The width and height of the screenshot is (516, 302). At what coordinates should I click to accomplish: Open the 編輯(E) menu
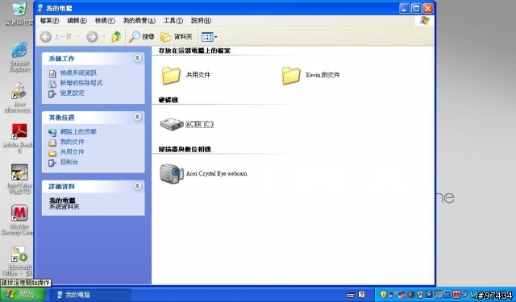[77, 21]
